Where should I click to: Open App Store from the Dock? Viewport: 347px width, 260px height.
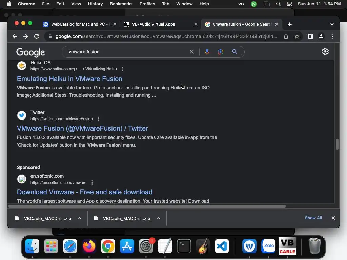tap(127, 246)
